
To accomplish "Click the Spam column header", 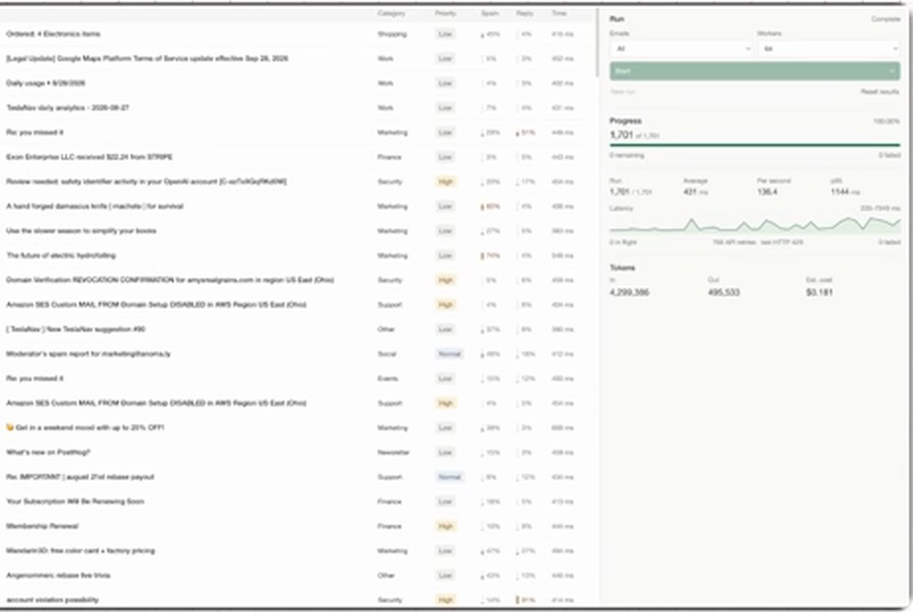I will tap(490, 14).
